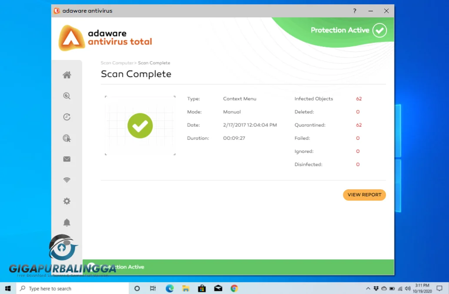Click the Scan Complete breadcrumb text
Screen dimensions: 449x294
(x=154, y=63)
